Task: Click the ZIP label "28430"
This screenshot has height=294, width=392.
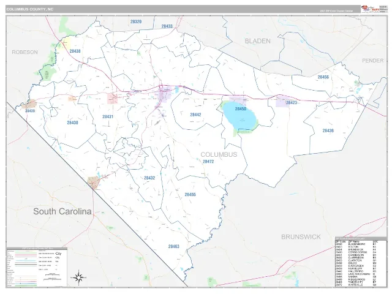Action: tap(72, 123)
